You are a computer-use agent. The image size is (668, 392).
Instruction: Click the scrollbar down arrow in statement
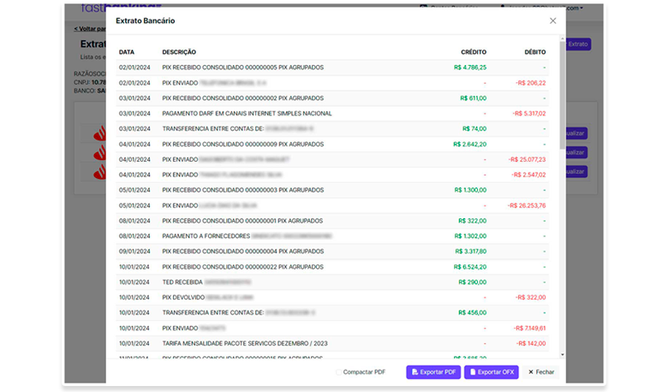[563, 353]
